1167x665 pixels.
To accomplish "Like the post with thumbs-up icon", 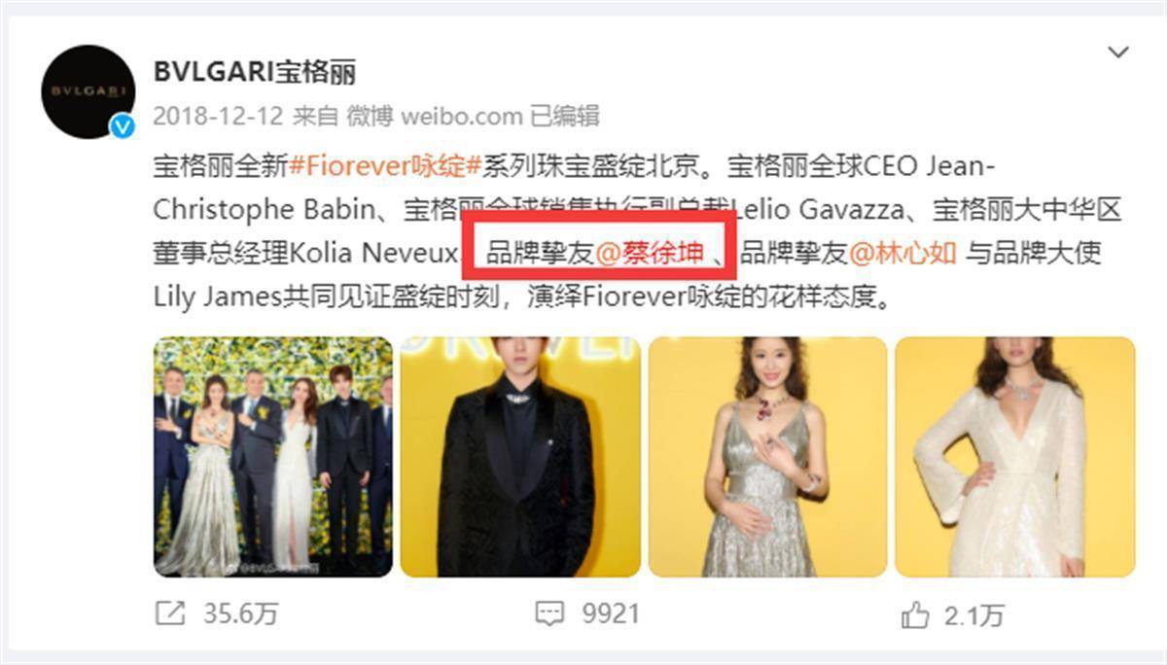I will click(x=917, y=613).
